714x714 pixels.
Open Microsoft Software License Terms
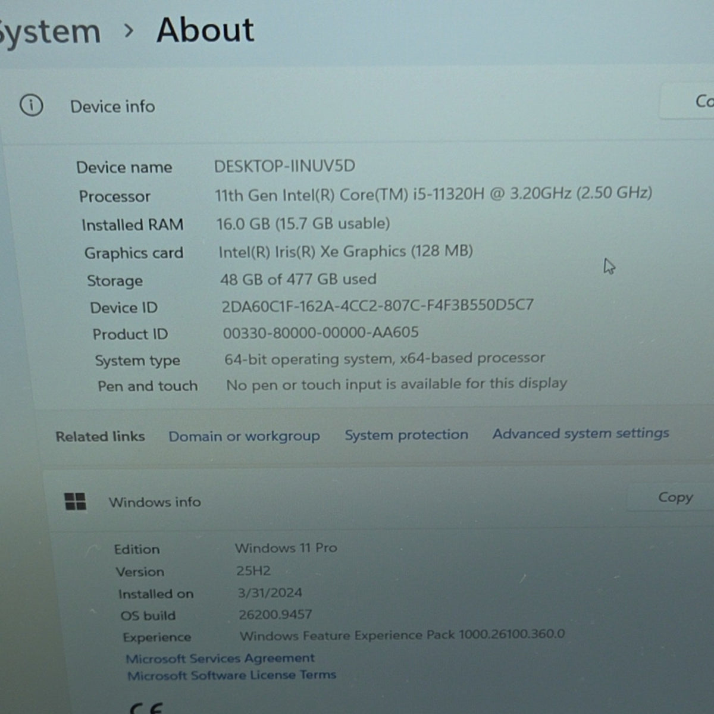[231, 675]
